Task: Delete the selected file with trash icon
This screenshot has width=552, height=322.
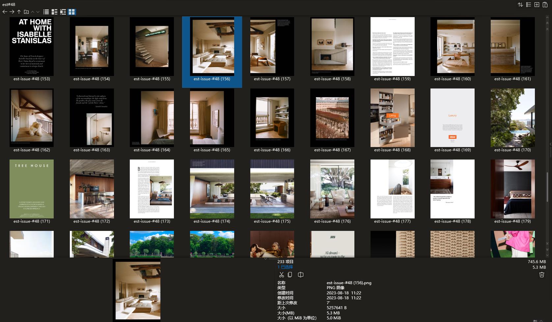Action: point(542,275)
